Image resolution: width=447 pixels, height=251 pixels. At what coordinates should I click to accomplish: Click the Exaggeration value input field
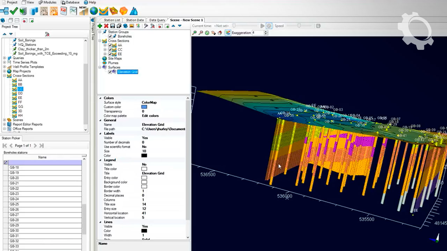pos(257,33)
